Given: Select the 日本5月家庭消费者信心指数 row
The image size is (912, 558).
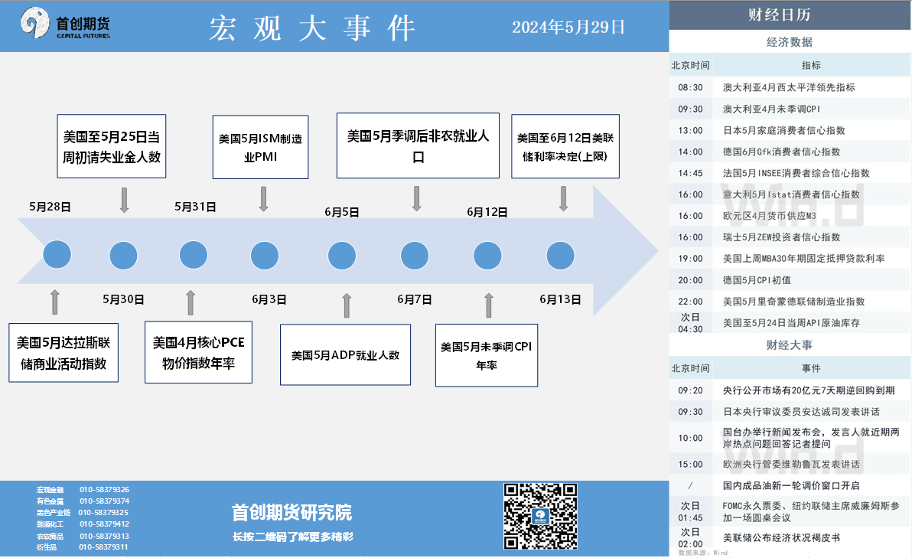Looking at the screenshot, I should tap(790, 130).
